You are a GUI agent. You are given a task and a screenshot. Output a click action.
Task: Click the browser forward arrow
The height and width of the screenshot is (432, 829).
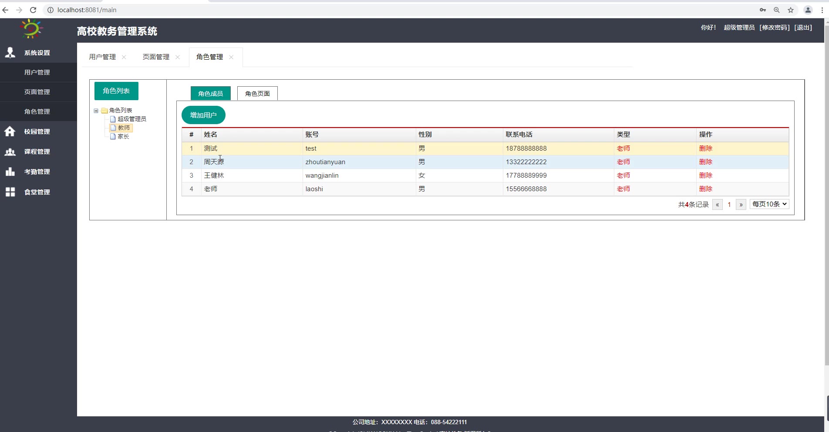(19, 10)
